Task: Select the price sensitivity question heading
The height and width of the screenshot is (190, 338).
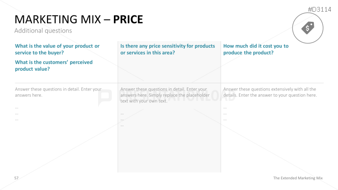Action: pos(167,49)
